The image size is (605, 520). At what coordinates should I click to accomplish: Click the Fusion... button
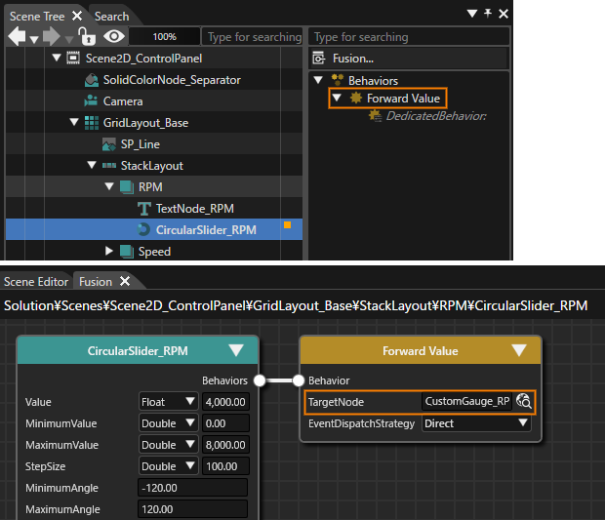pyautogui.click(x=409, y=59)
